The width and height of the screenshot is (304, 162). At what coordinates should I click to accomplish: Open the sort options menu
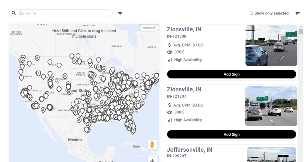point(298,14)
